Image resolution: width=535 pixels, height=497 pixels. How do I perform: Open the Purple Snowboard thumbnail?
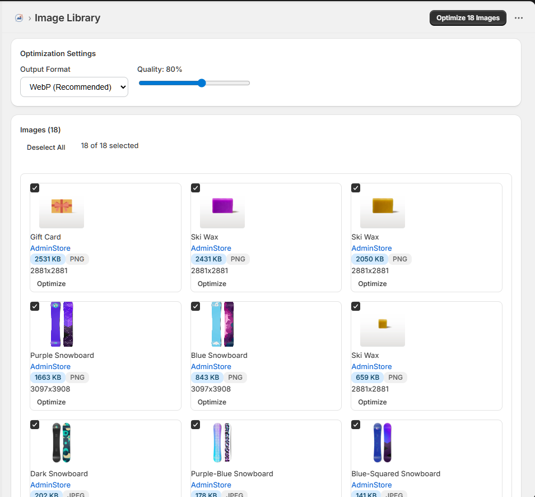click(62, 324)
